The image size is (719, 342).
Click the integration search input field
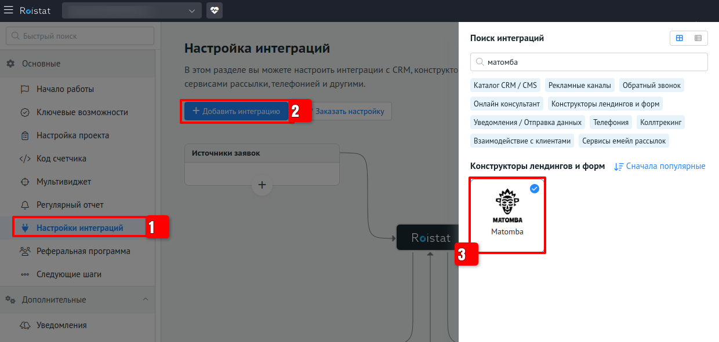(x=589, y=62)
